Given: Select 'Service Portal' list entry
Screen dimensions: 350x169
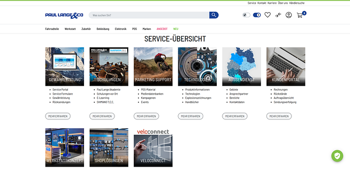Looking at the screenshot, I should [x=60, y=90].
